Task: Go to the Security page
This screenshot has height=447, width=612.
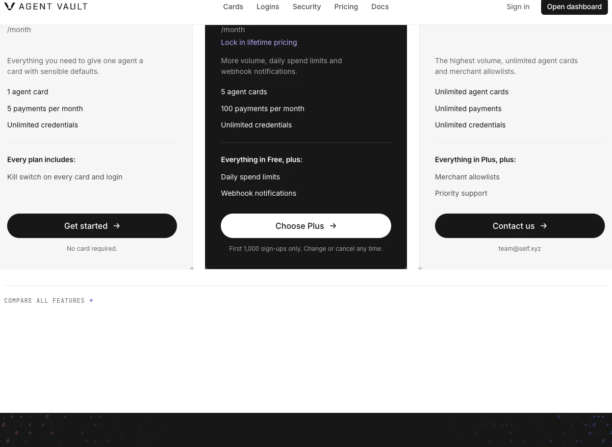Action: [x=307, y=7]
